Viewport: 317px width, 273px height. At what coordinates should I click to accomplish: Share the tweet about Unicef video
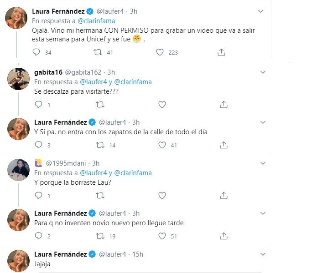point(221,52)
